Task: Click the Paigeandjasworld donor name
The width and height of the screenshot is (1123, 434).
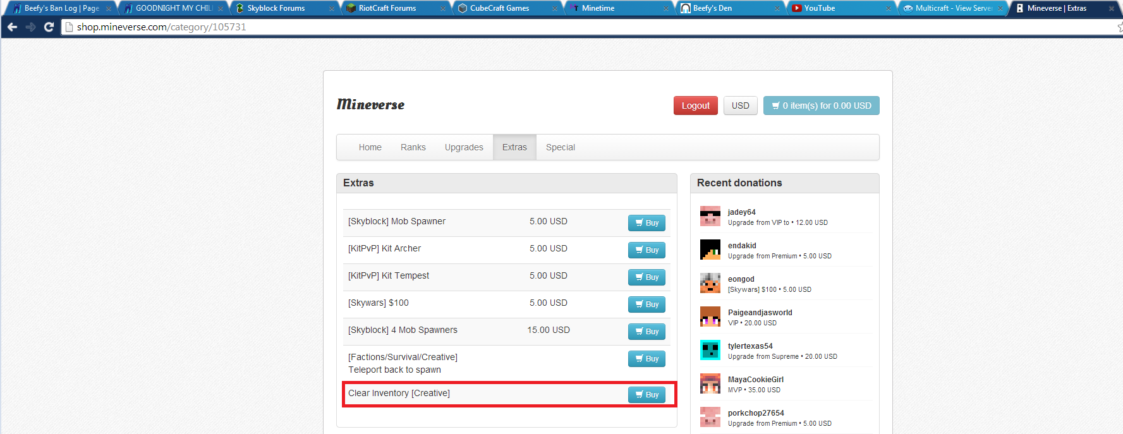Action: 760,313
